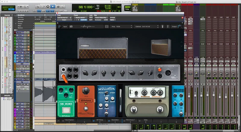
Task: Click the memory location 1 button
Action: (18, 11)
